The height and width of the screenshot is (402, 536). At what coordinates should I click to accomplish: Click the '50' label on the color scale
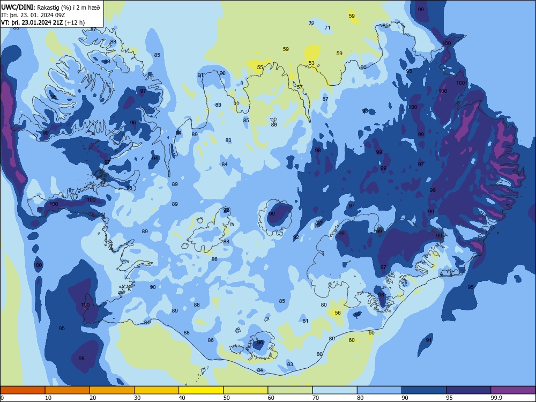(x=227, y=398)
